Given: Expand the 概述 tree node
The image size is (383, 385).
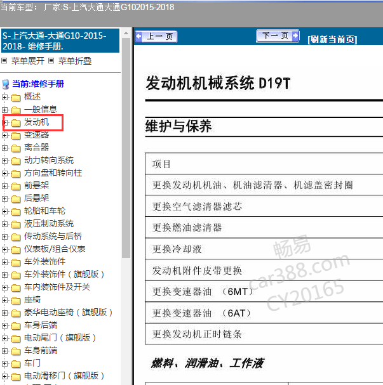Looking at the screenshot, I should tap(4, 98).
